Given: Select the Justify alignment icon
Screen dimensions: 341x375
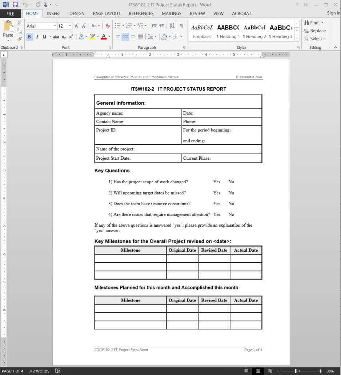Looking at the screenshot, I should (140, 37).
